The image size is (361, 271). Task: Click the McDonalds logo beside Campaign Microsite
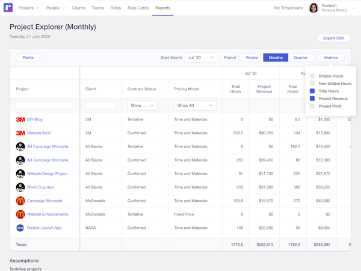(x=20, y=201)
